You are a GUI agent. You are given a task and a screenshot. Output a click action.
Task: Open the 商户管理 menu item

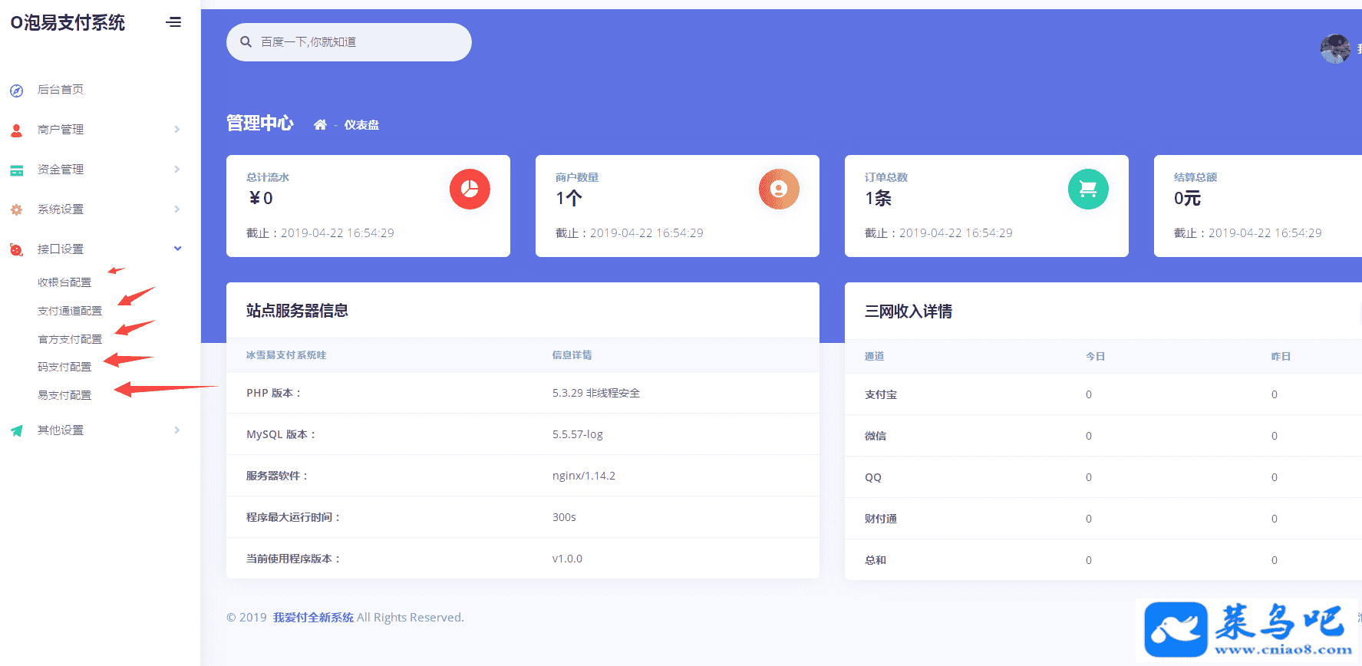click(61, 129)
